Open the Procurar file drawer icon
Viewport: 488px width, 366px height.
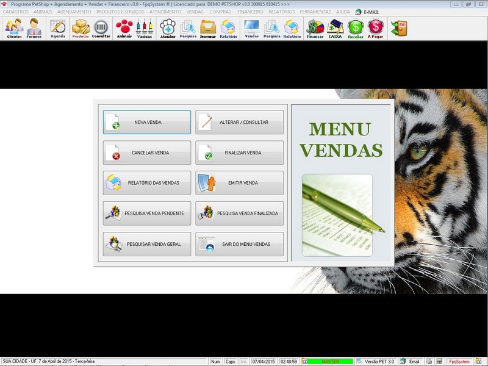[x=208, y=28]
